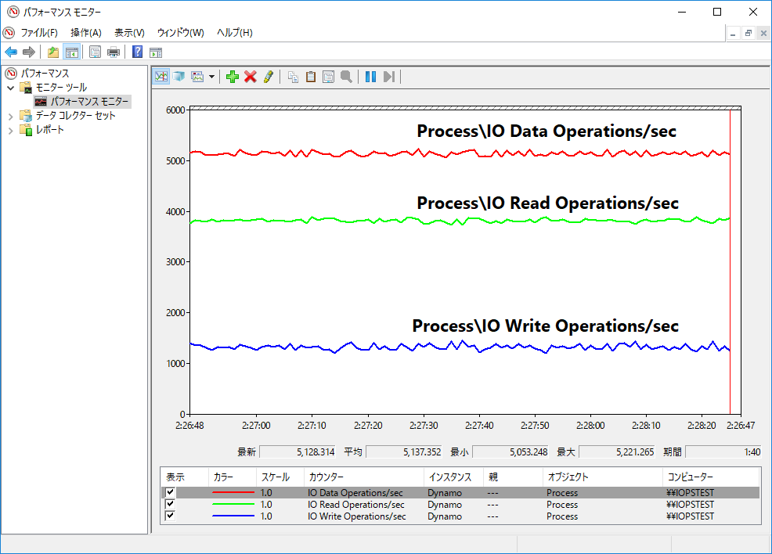Expand the データ コレクター セット tree node
The image size is (772, 554).
coord(10,117)
